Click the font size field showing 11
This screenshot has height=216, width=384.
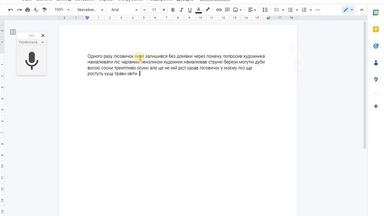click(154, 10)
